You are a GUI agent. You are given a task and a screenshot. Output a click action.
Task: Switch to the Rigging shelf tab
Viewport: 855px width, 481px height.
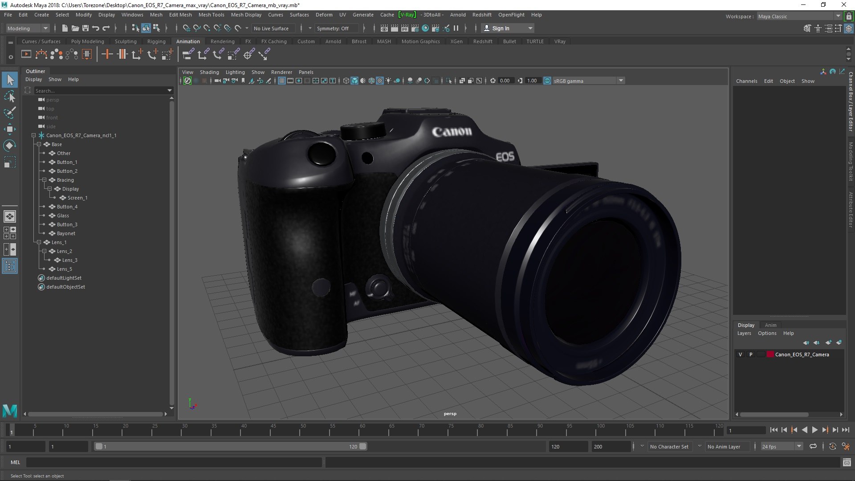coord(156,41)
